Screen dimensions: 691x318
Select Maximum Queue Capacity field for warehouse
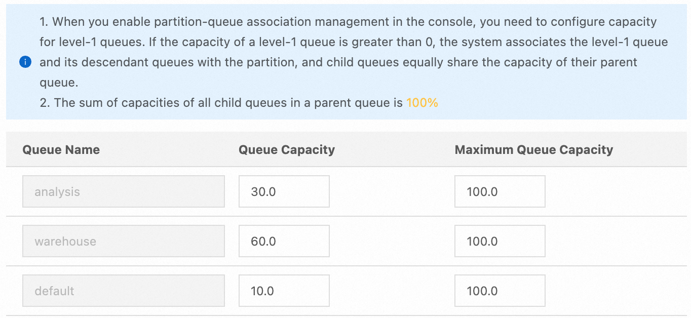(x=500, y=241)
